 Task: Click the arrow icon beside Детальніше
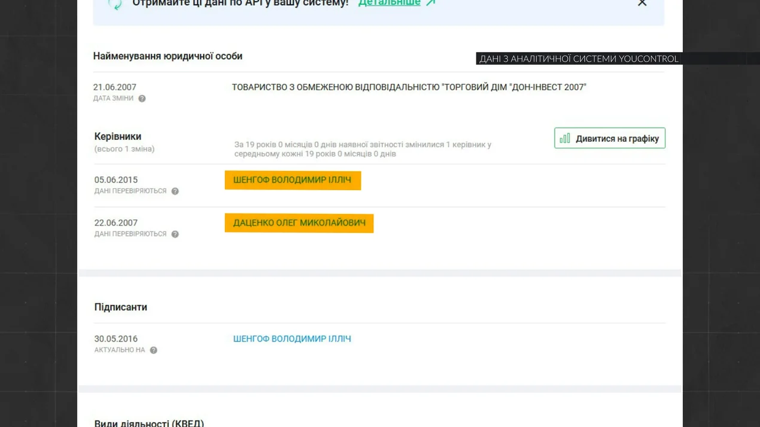coord(431,3)
